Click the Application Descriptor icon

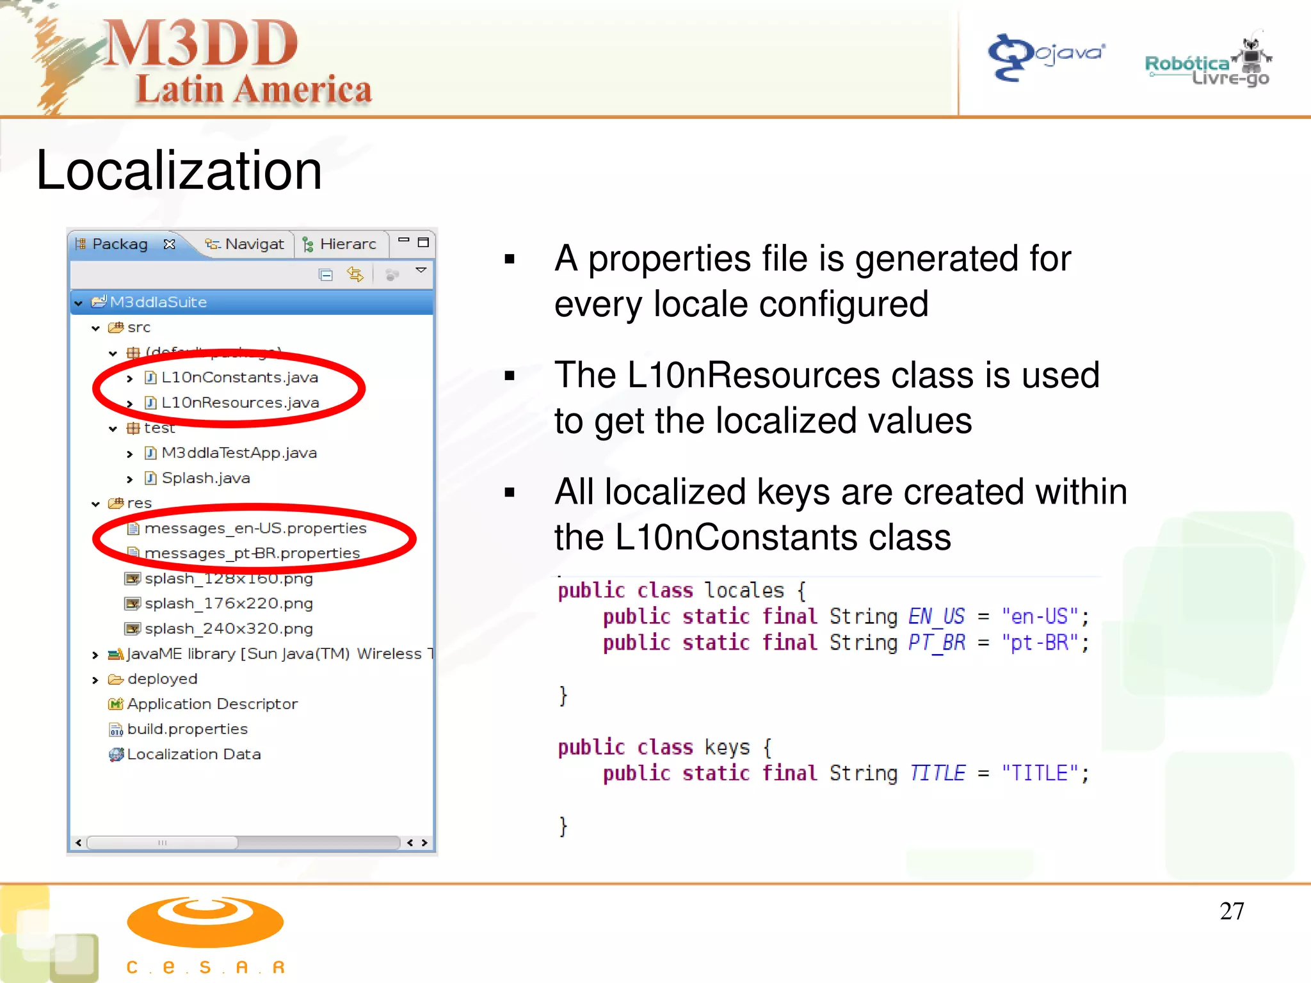116,704
